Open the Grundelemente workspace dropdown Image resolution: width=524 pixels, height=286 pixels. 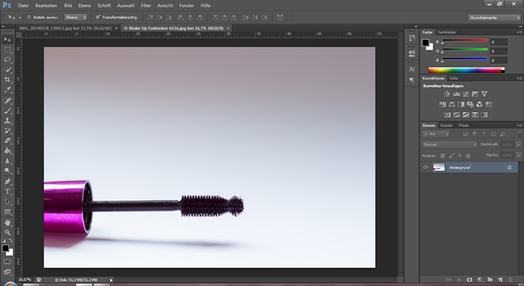(494, 18)
